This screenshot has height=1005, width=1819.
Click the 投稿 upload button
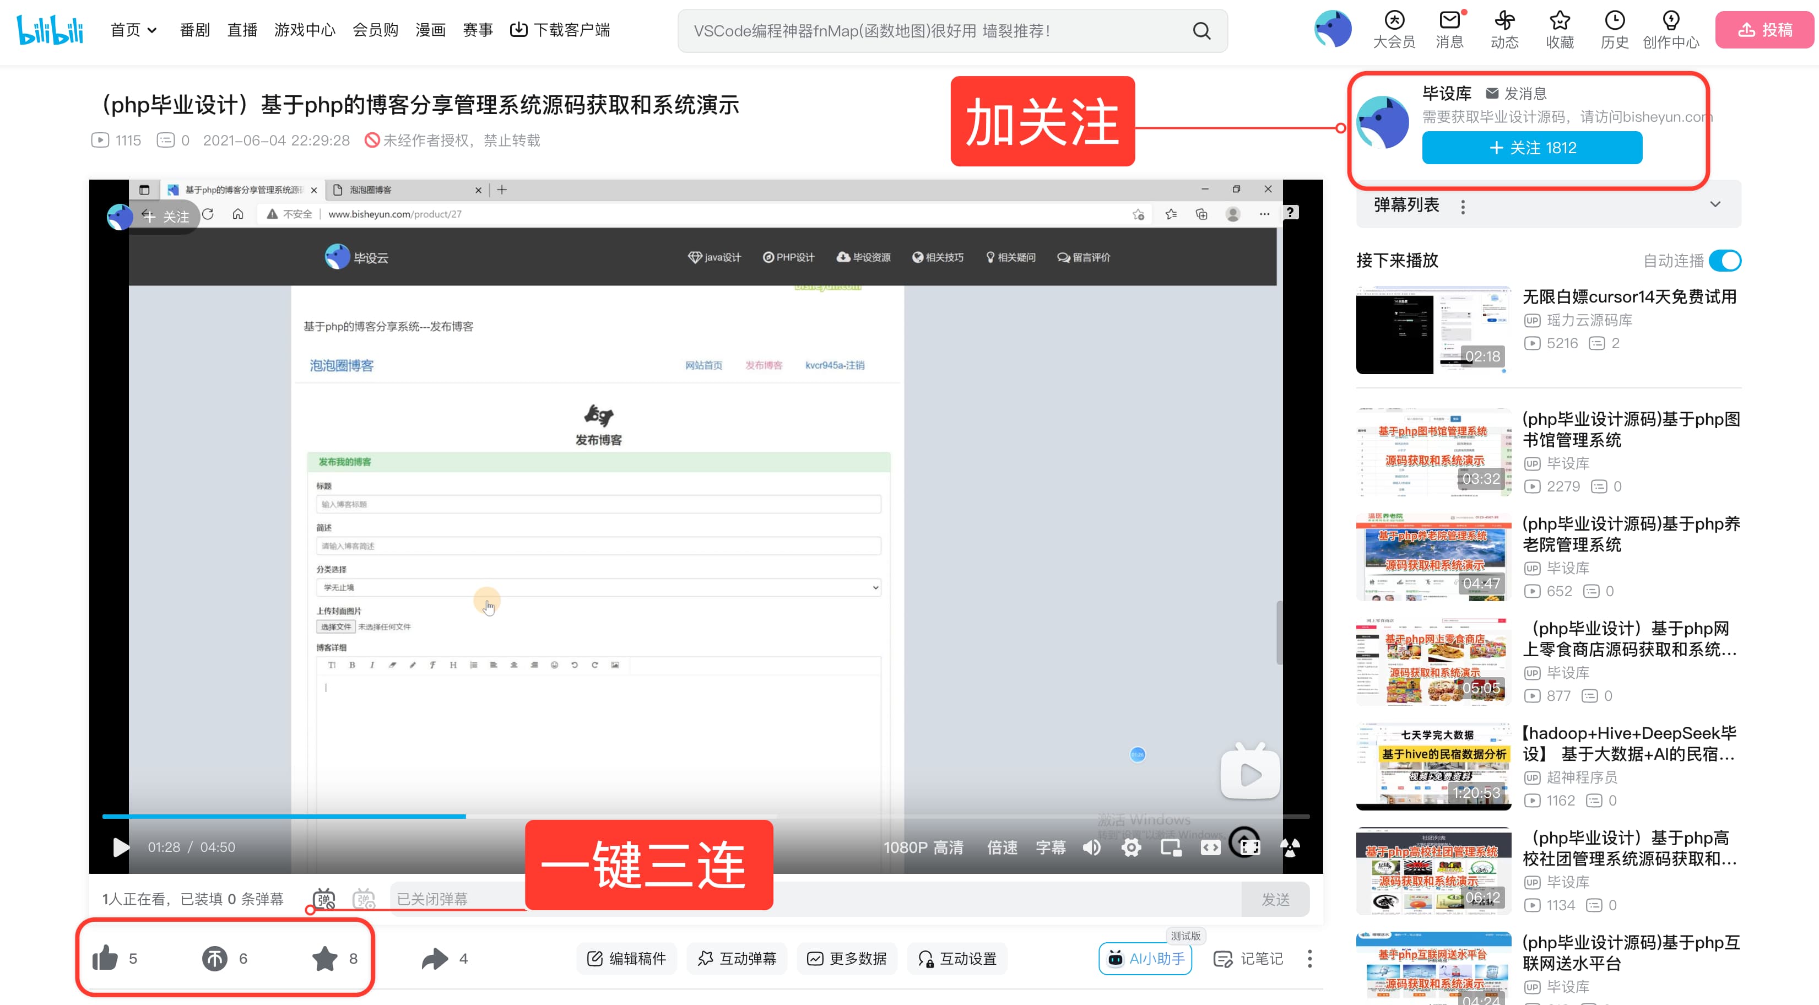click(x=1764, y=30)
